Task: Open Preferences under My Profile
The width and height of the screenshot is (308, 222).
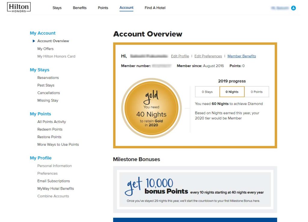Action: pos(48,173)
